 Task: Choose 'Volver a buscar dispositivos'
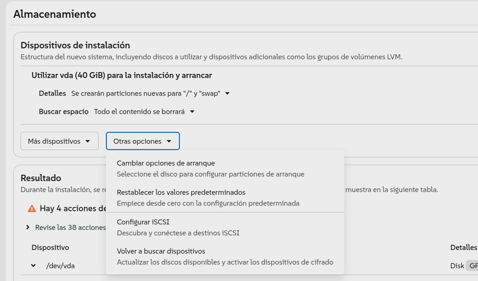pyautogui.click(x=161, y=251)
